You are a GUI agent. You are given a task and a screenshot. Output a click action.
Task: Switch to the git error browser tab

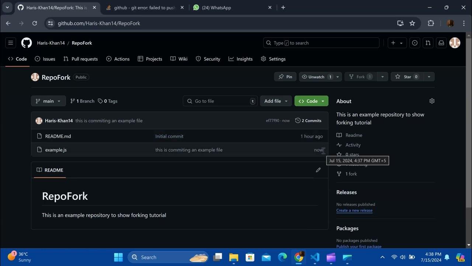click(144, 7)
